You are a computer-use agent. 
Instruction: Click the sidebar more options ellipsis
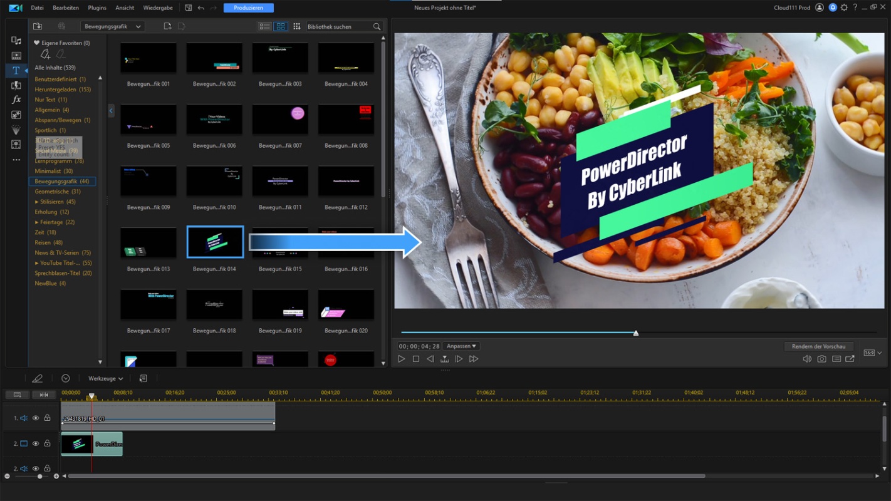(16, 160)
